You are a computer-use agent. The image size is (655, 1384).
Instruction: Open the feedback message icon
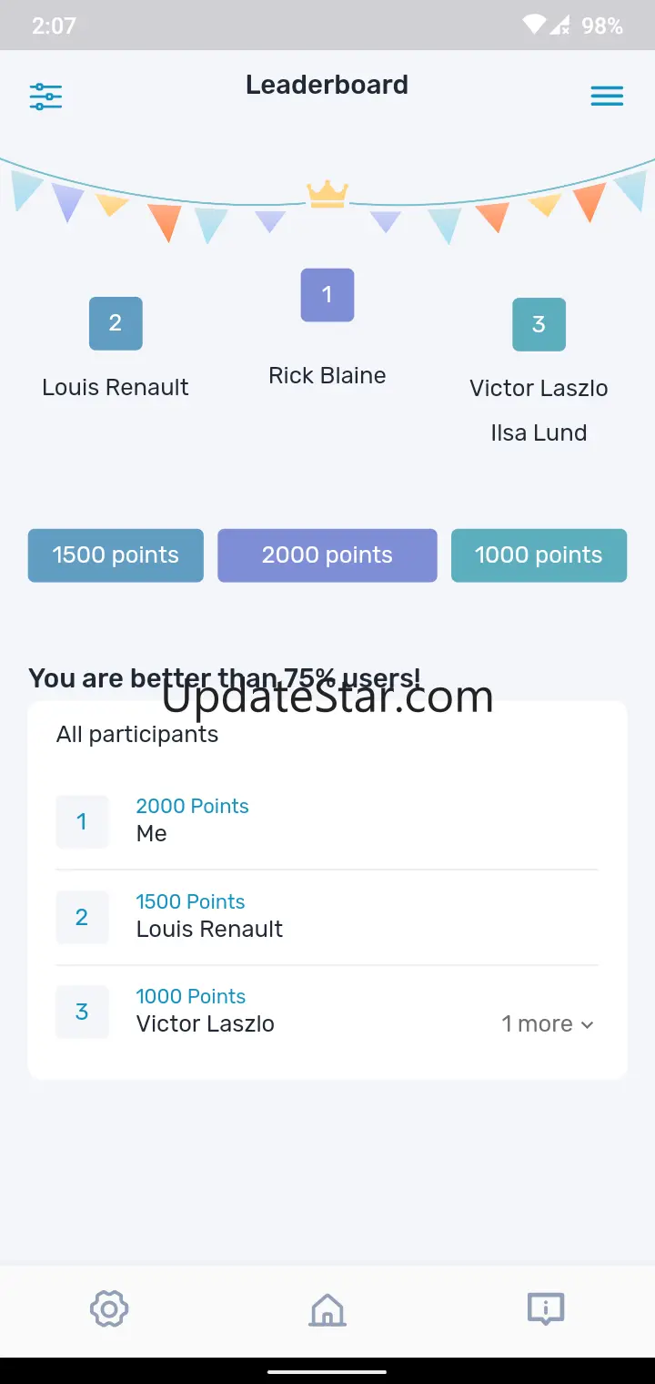(x=546, y=1309)
